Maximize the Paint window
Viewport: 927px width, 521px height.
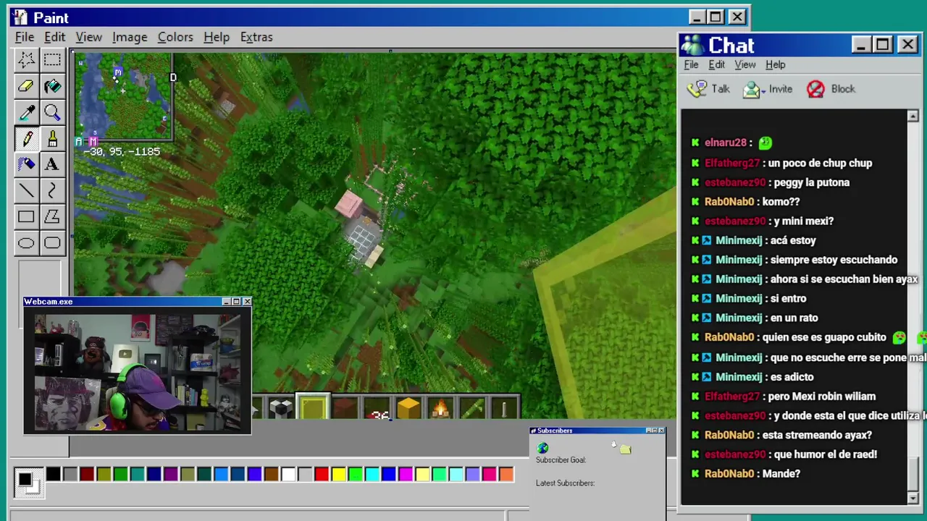coord(716,17)
